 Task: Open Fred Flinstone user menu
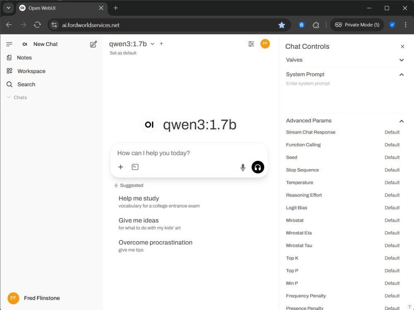click(34, 298)
